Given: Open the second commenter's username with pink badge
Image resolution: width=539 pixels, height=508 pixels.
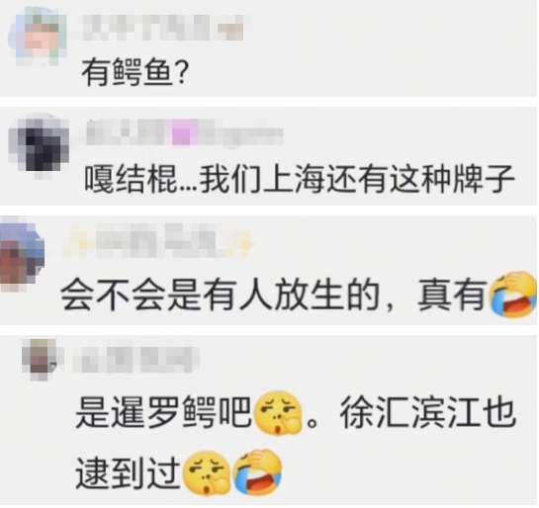Looking at the screenshot, I should point(184,132).
